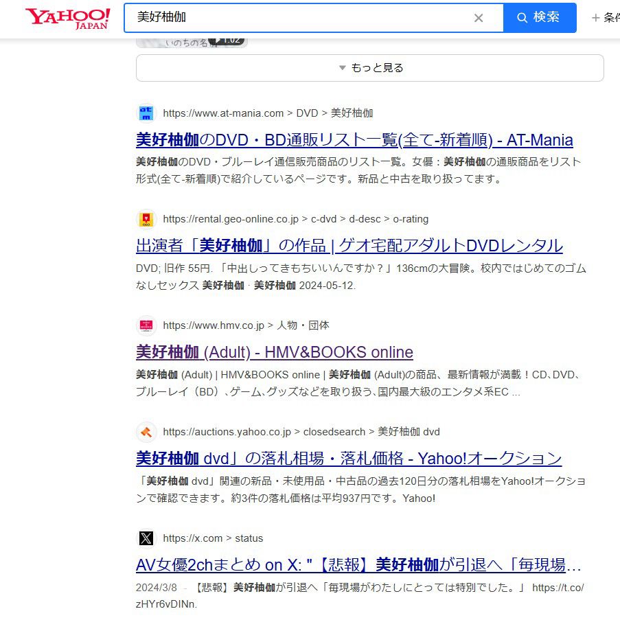Screen dimensions: 620x620
Task: Open the AT-Mania DVD list result link
Action: coord(354,140)
